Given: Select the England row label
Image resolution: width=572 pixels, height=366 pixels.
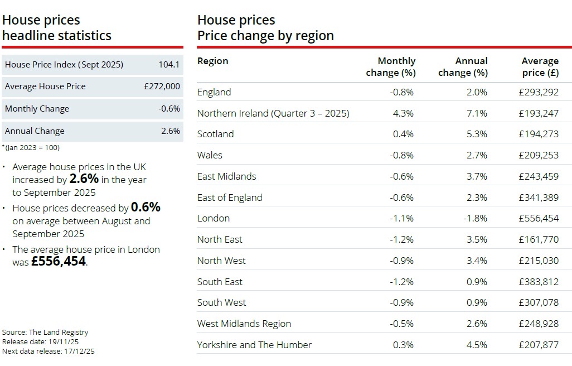Looking at the screenshot, I should 214,92.
